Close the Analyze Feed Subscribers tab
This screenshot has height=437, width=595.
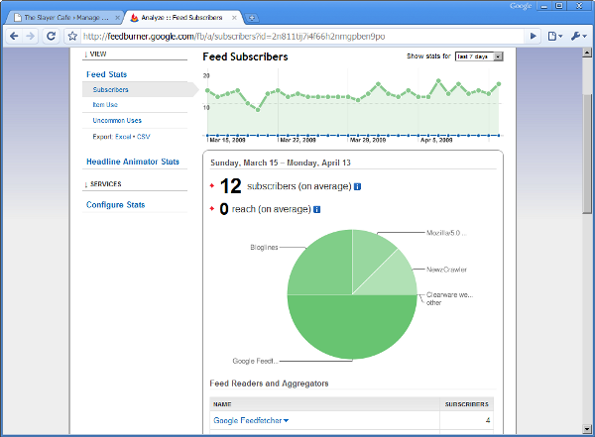point(234,18)
